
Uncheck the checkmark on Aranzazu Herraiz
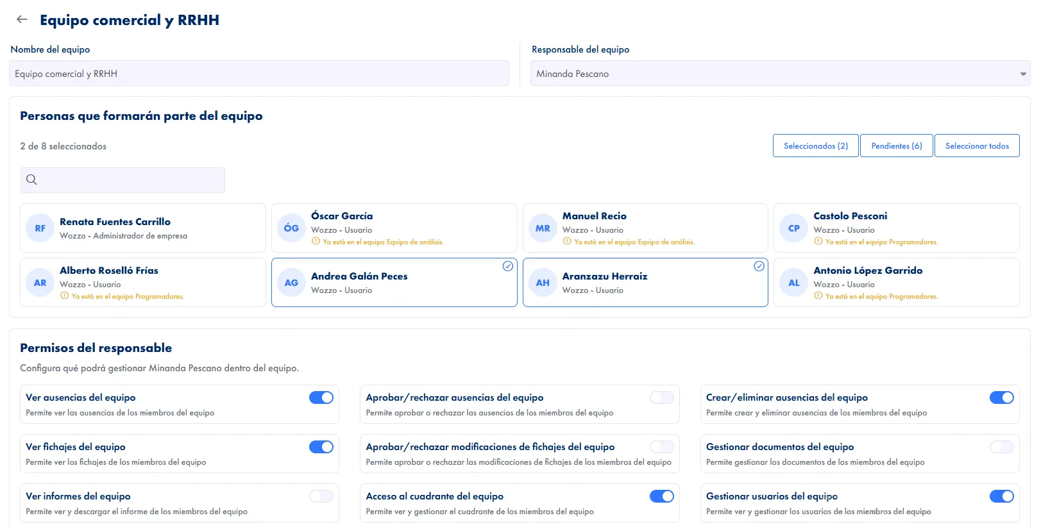pyautogui.click(x=759, y=266)
